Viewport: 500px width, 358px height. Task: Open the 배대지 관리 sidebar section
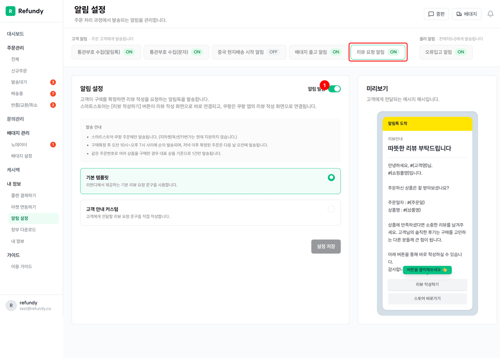[18, 133]
